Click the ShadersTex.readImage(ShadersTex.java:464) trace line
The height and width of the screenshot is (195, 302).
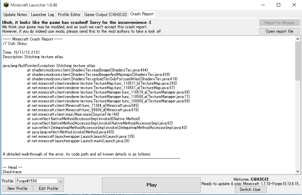point(88,70)
